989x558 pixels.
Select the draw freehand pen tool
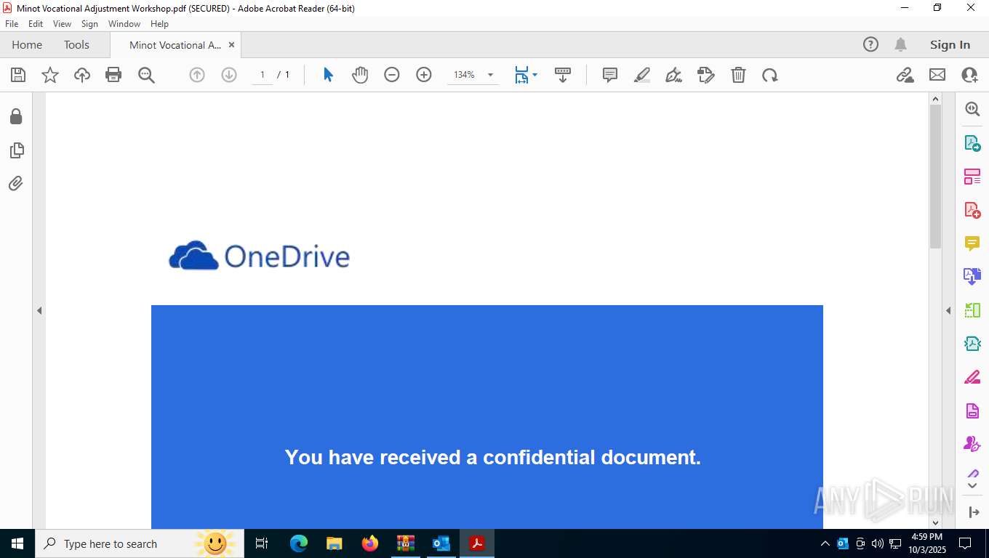674,75
